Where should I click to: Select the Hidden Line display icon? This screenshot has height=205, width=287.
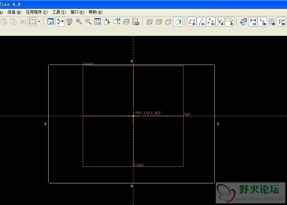(x=159, y=22)
